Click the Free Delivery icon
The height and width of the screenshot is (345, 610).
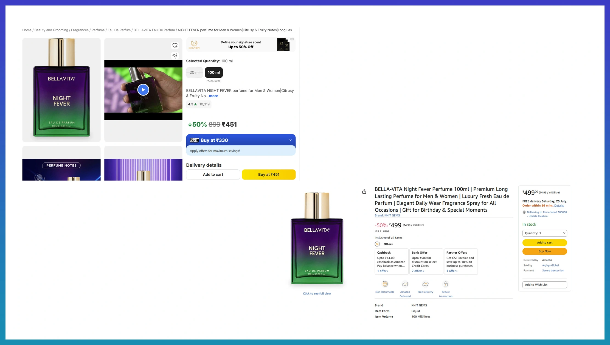[425, 284]
